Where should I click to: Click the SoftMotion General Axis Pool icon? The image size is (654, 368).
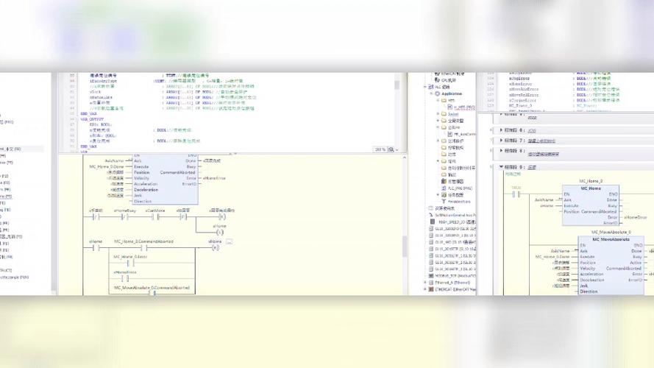(431, 215)
